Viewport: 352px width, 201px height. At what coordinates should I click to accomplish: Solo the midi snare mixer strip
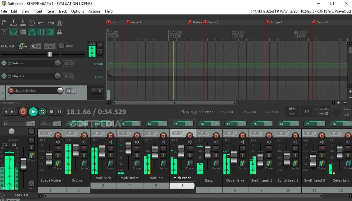coord(137,155)
